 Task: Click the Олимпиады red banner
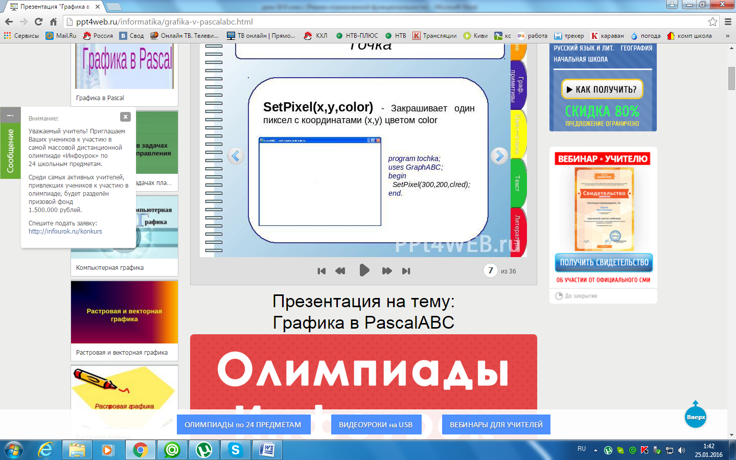[x=363, y=372]
